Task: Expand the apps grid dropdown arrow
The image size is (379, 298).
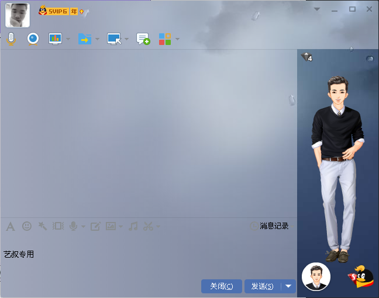Action: [177, 39]
